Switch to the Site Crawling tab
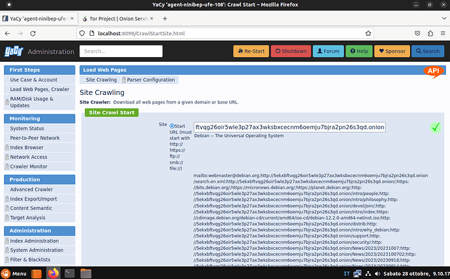 (101, 80)
